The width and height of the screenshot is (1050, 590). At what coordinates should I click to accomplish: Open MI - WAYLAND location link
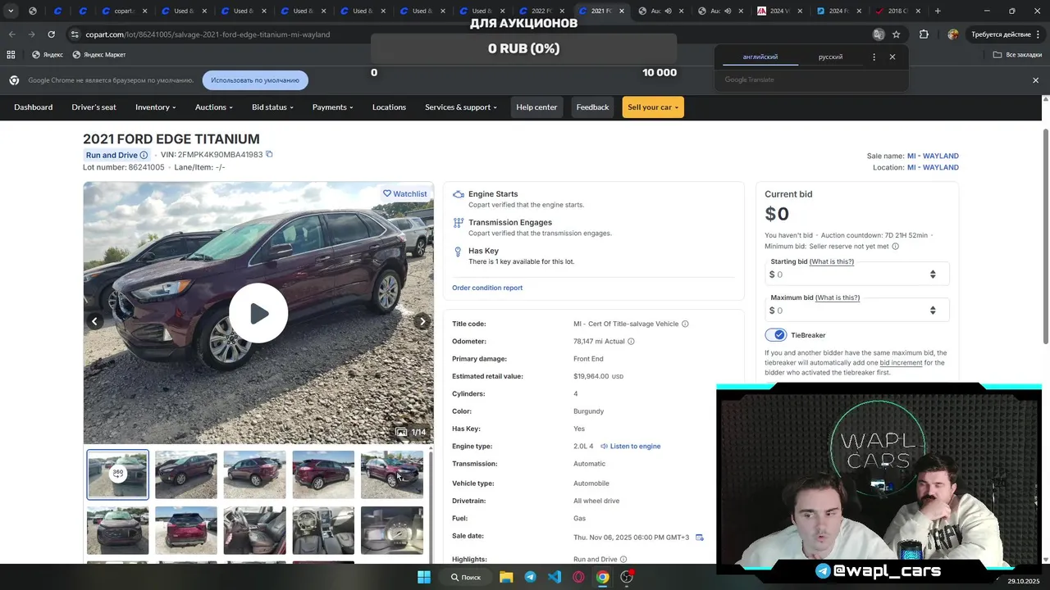click(x=933, y=167)
